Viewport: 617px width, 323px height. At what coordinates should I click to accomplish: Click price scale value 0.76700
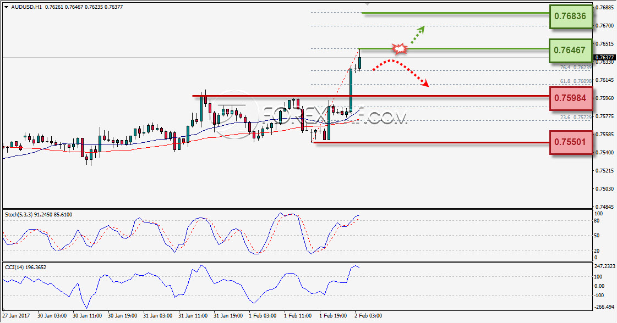pyautogui.click(x=605, y=25)
